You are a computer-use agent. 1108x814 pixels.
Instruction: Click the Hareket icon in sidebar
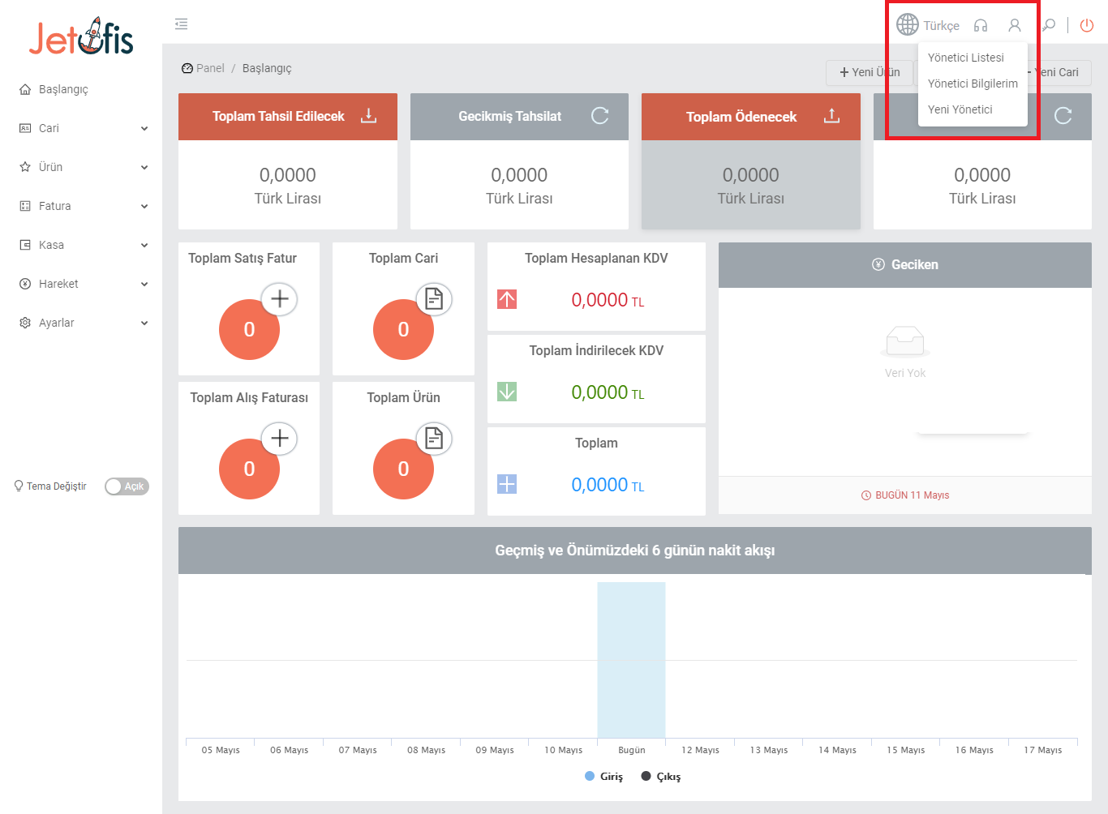(x=25, y=284)
